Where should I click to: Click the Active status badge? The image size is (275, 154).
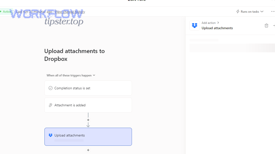[6, 12]
